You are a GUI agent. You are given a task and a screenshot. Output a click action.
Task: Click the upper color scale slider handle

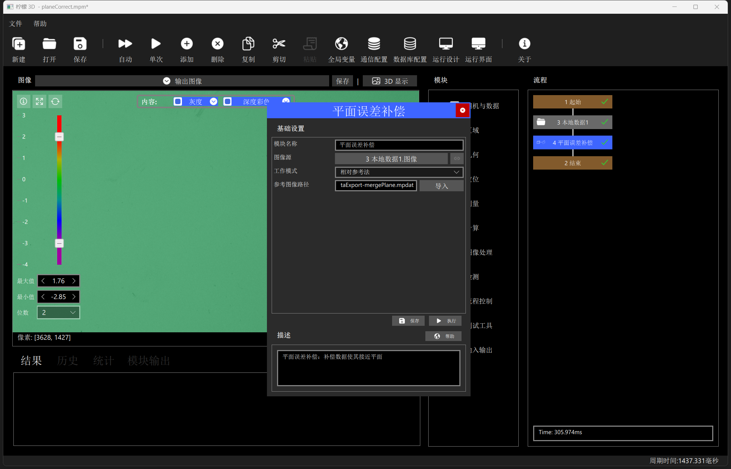tap(59, 137)
